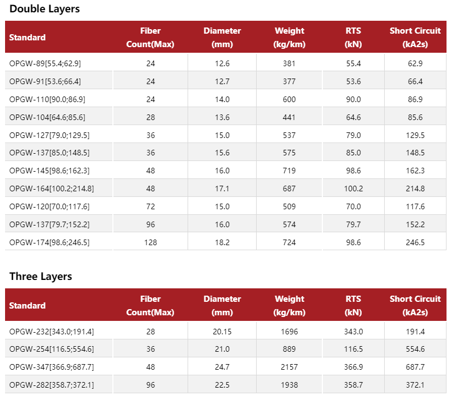Viewport: 451px width, 400px height.
Task: Click the RTS (kN) column header
Action: tap(353, 37)
